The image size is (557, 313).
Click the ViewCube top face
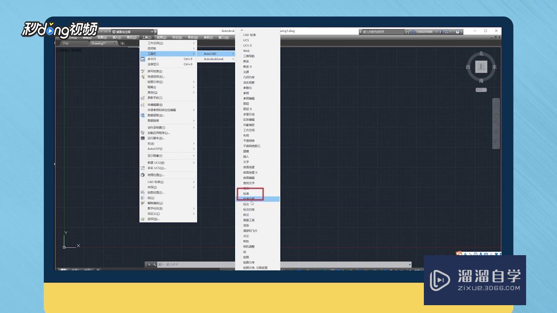tap(481, 67)
